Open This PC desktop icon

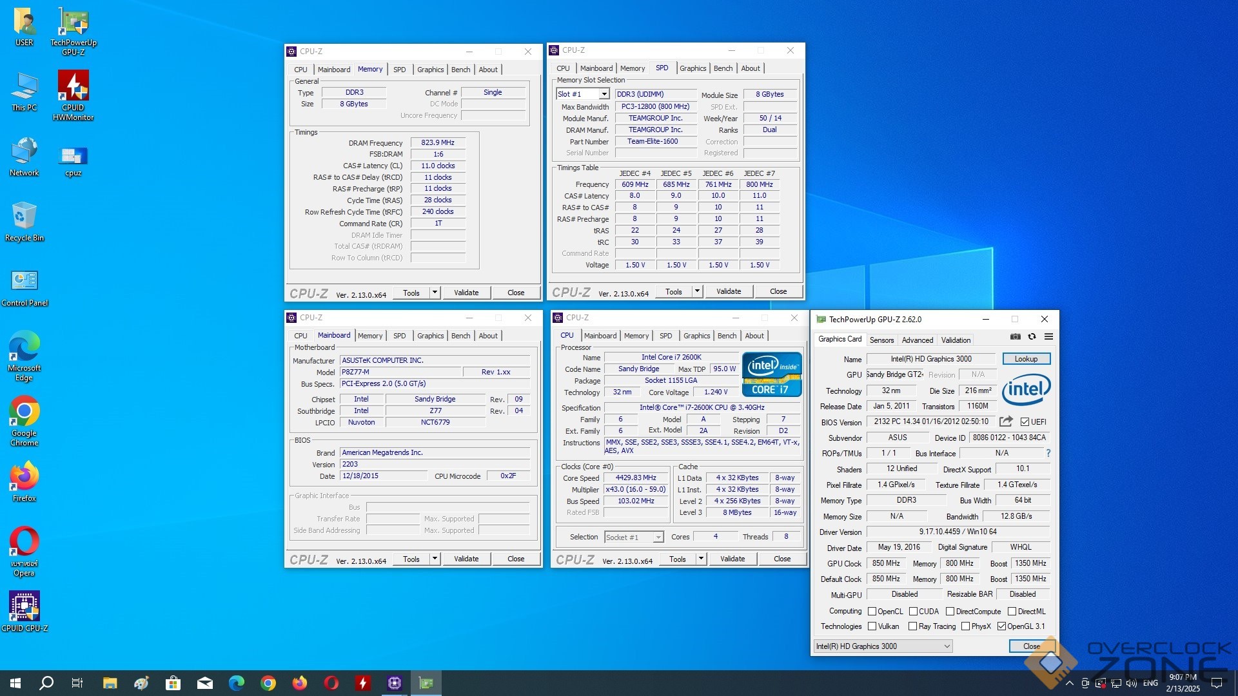coord(25,92)
